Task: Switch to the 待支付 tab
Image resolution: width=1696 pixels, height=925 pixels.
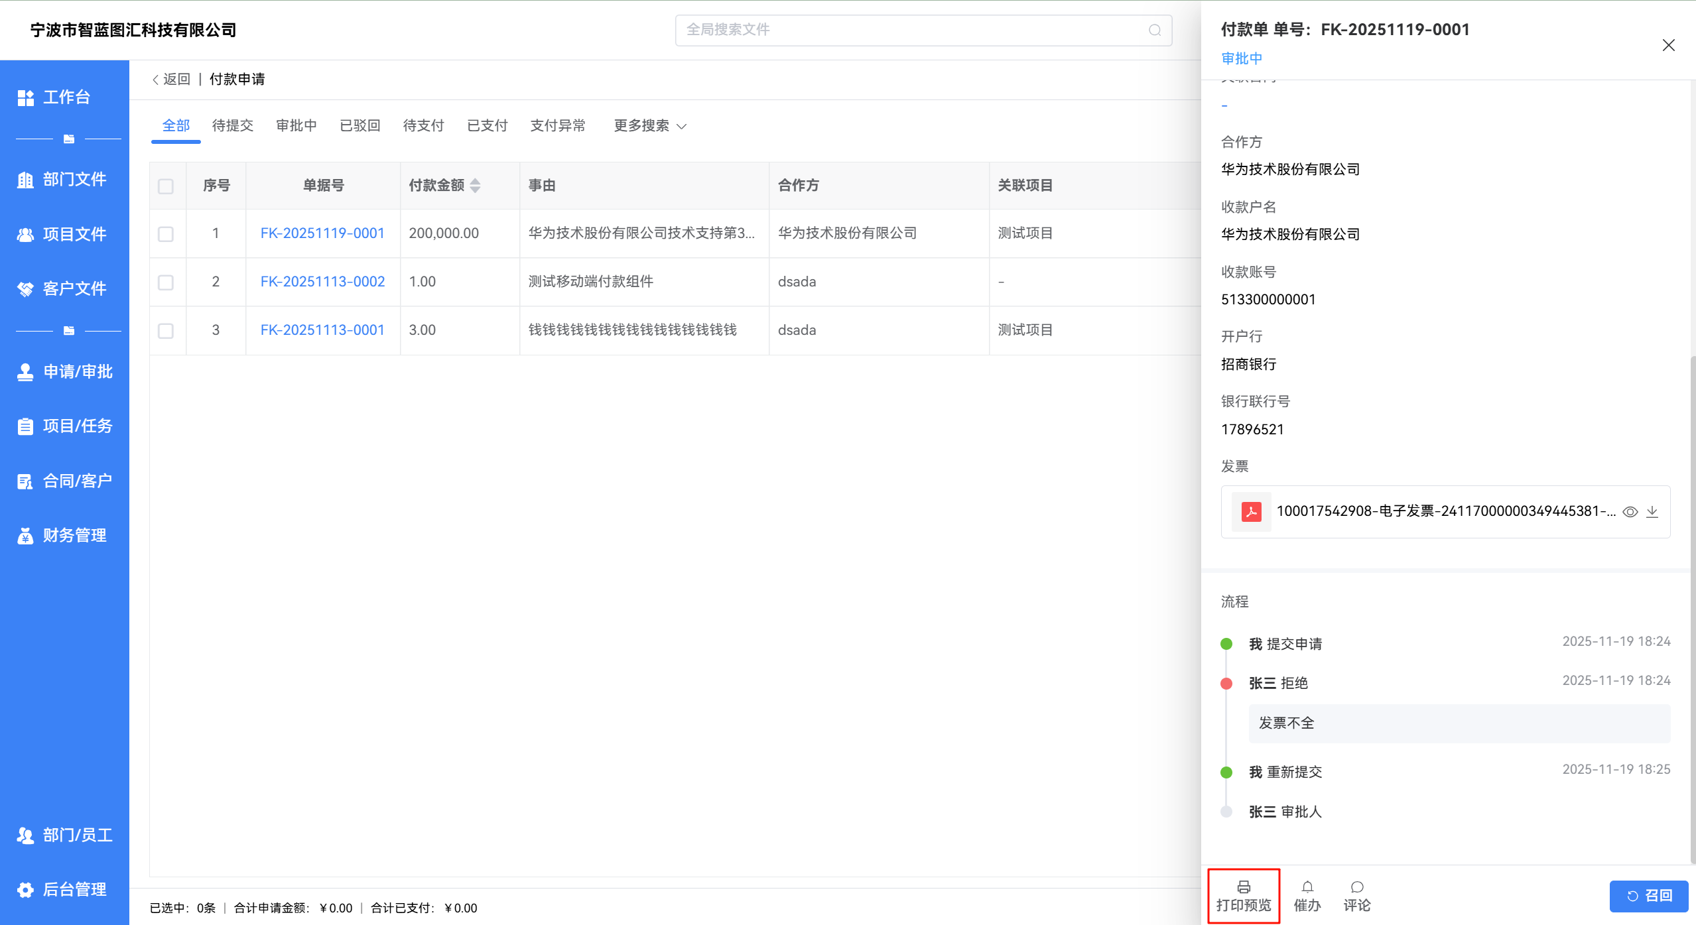Action: pos(423,126)
